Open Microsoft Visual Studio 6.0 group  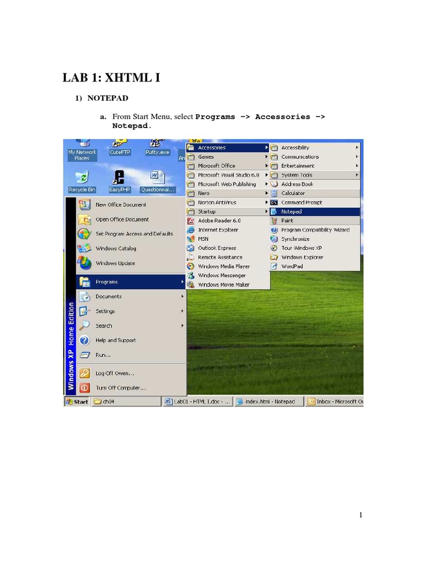227,175
